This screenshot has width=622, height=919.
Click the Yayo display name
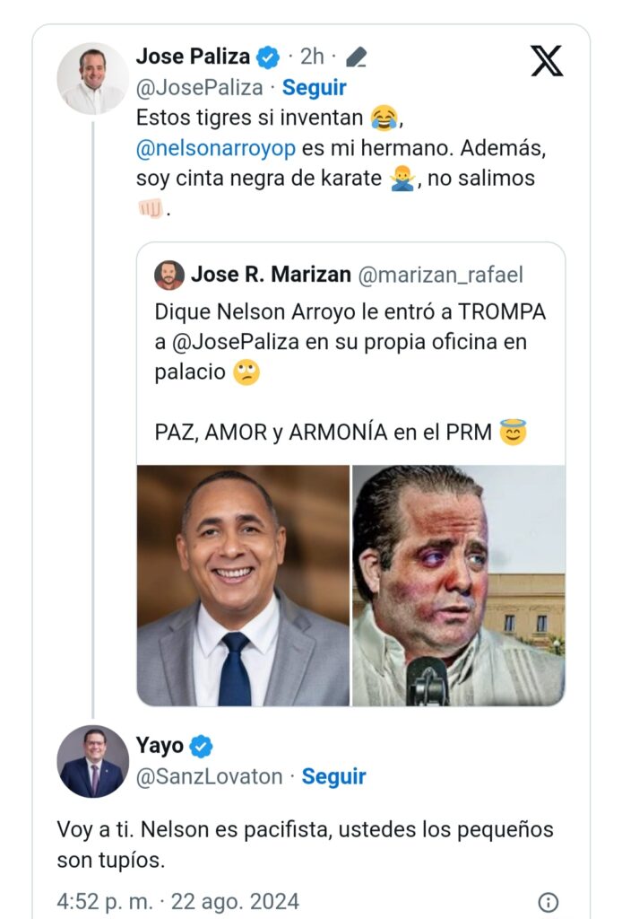160,746
